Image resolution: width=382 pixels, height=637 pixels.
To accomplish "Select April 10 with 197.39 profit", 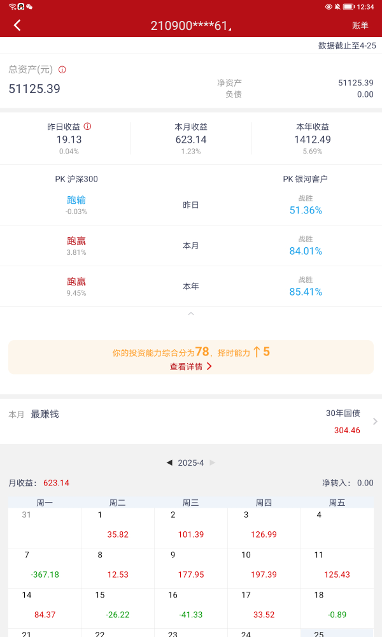I will [264, 568].
